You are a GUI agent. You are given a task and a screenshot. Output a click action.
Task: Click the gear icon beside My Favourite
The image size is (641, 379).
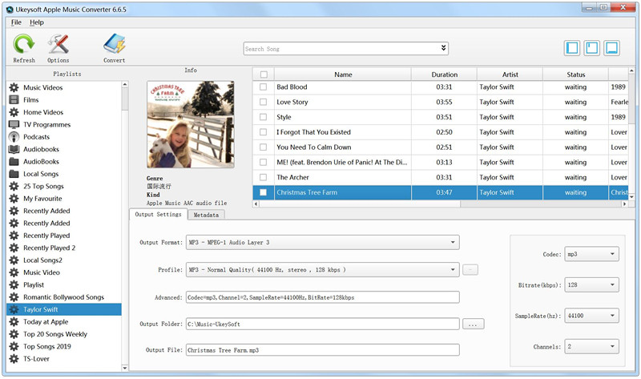(x=14, y=198)
